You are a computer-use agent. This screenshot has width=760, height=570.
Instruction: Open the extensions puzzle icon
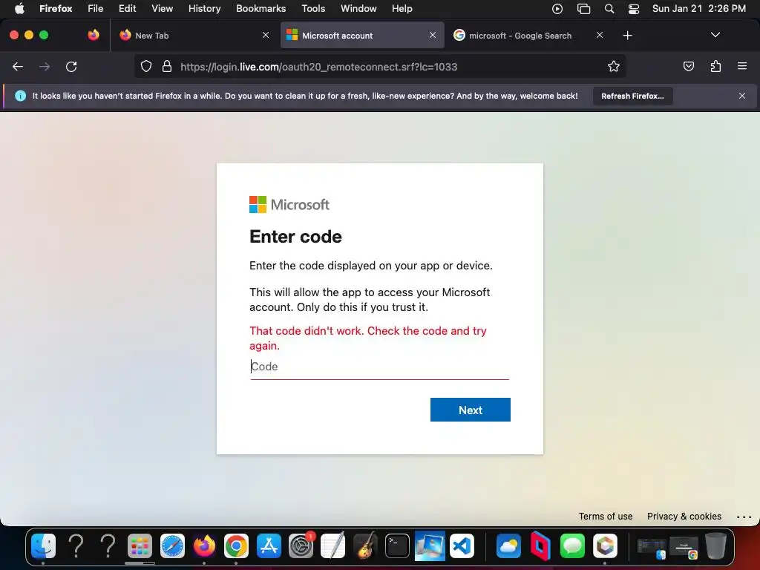(x=715, y=66)
